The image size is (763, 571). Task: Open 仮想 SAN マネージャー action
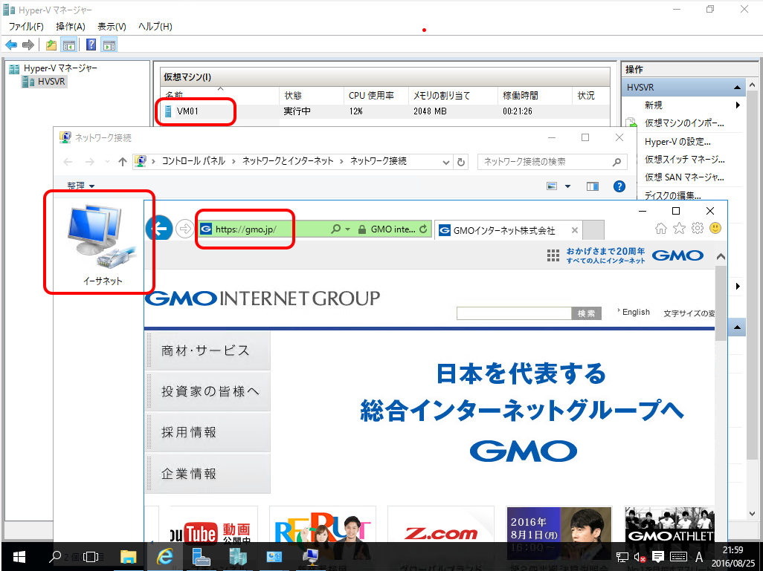(x=684, y=177)
